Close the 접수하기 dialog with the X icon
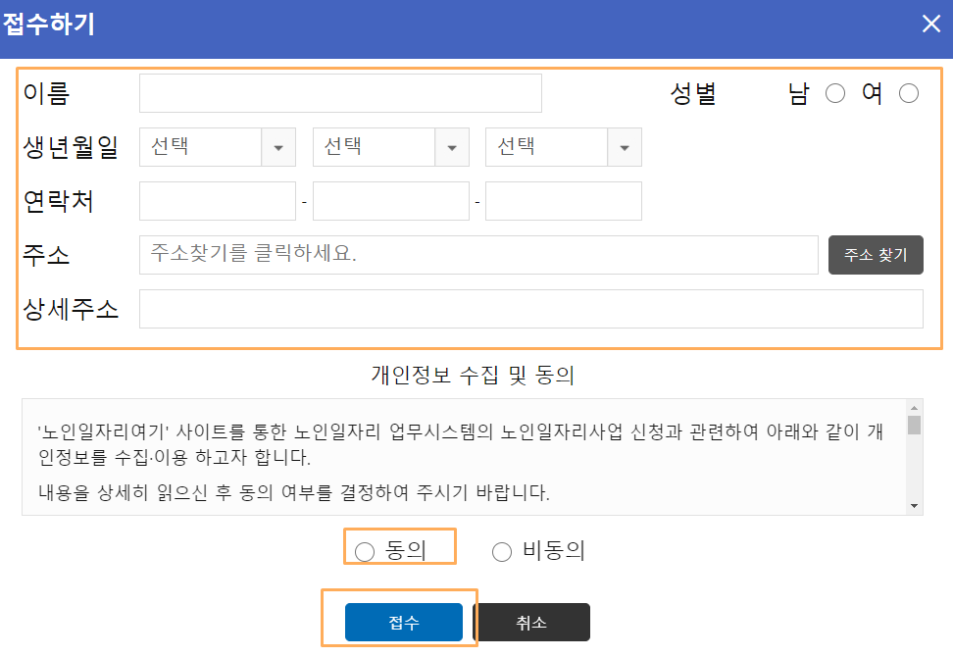 [930, 24]
